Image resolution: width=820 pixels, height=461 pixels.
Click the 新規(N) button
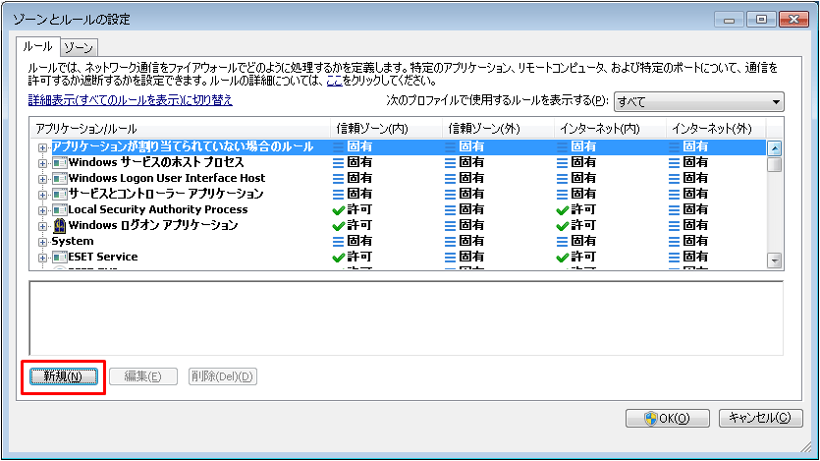(x=63, y=376)
